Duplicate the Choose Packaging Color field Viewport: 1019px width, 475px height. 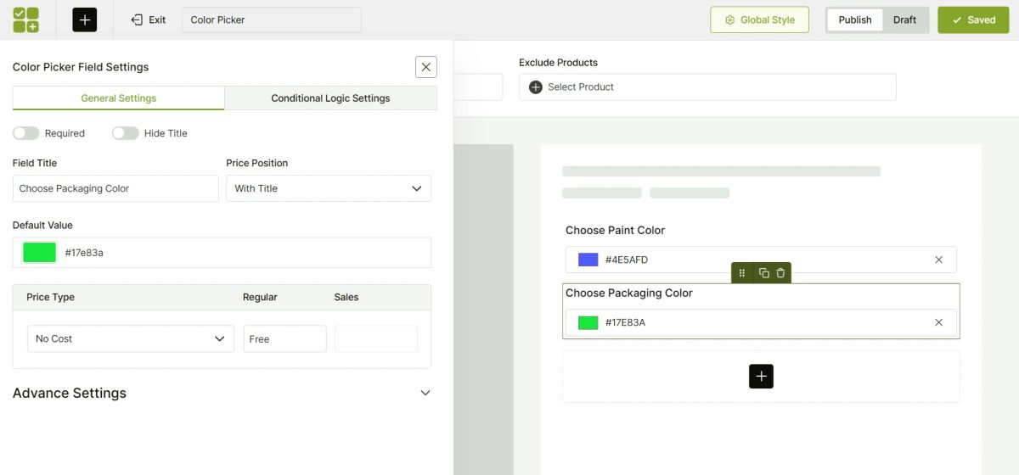pos(764,273)
